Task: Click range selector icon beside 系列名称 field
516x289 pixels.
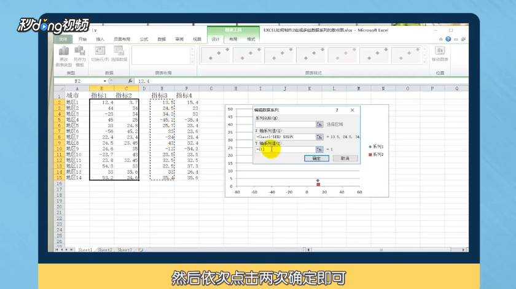Action: pyautogui.click(x=319, y=125)
